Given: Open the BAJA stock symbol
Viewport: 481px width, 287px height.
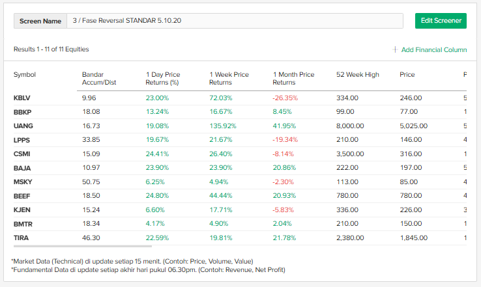Looking at the screenshot, I should pos(22,168).
